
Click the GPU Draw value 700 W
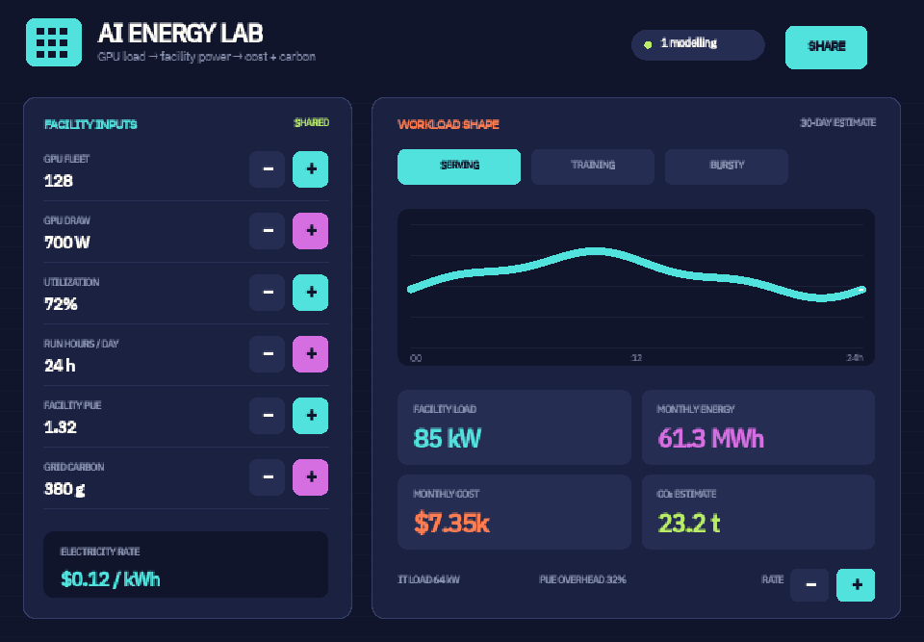[67, 243]
